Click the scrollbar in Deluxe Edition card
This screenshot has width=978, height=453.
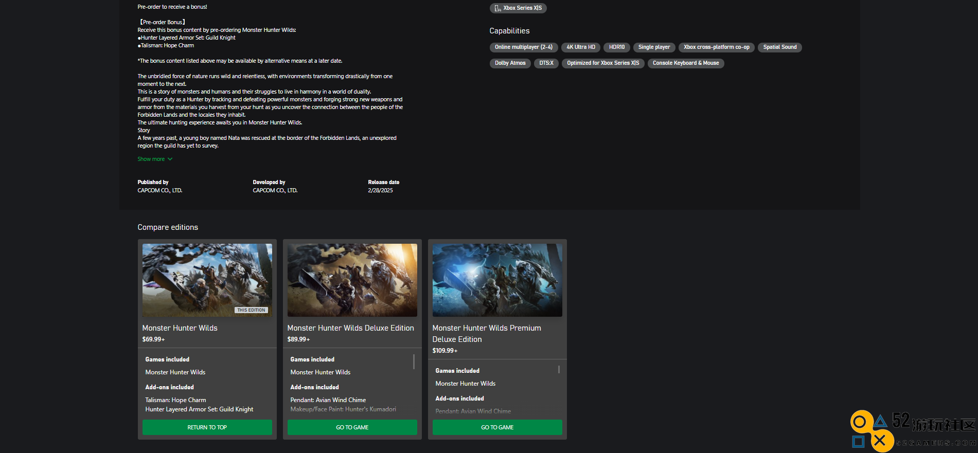click(x=414, y=361)
